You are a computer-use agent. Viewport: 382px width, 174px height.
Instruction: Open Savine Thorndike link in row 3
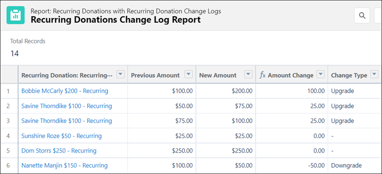pyautogui.click(x=66, y=121)
